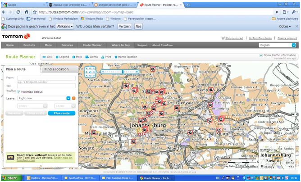This screenshot has height=182, width=301.
Task: Show the map Legend
Action: (x=62, y=57)
